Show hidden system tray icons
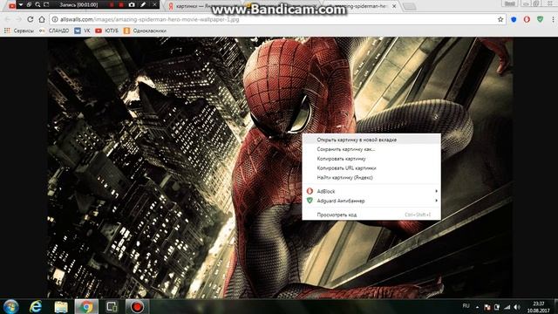 [477, 307]
